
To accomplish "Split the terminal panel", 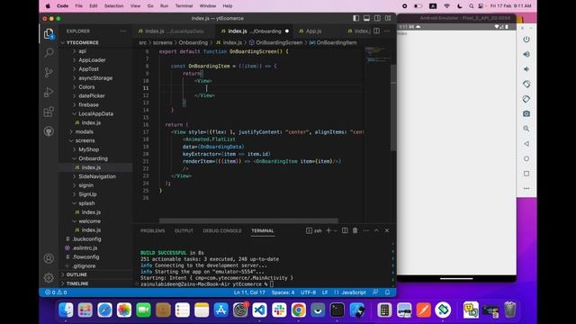I will (x=345, y=230).
